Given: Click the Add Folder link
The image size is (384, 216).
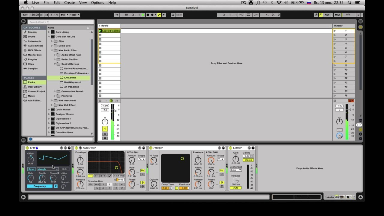Looking at the screenshot, I should click(35, 100).
